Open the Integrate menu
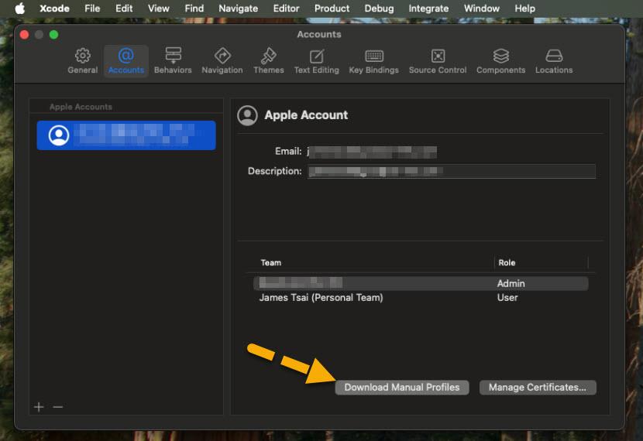 428,9
